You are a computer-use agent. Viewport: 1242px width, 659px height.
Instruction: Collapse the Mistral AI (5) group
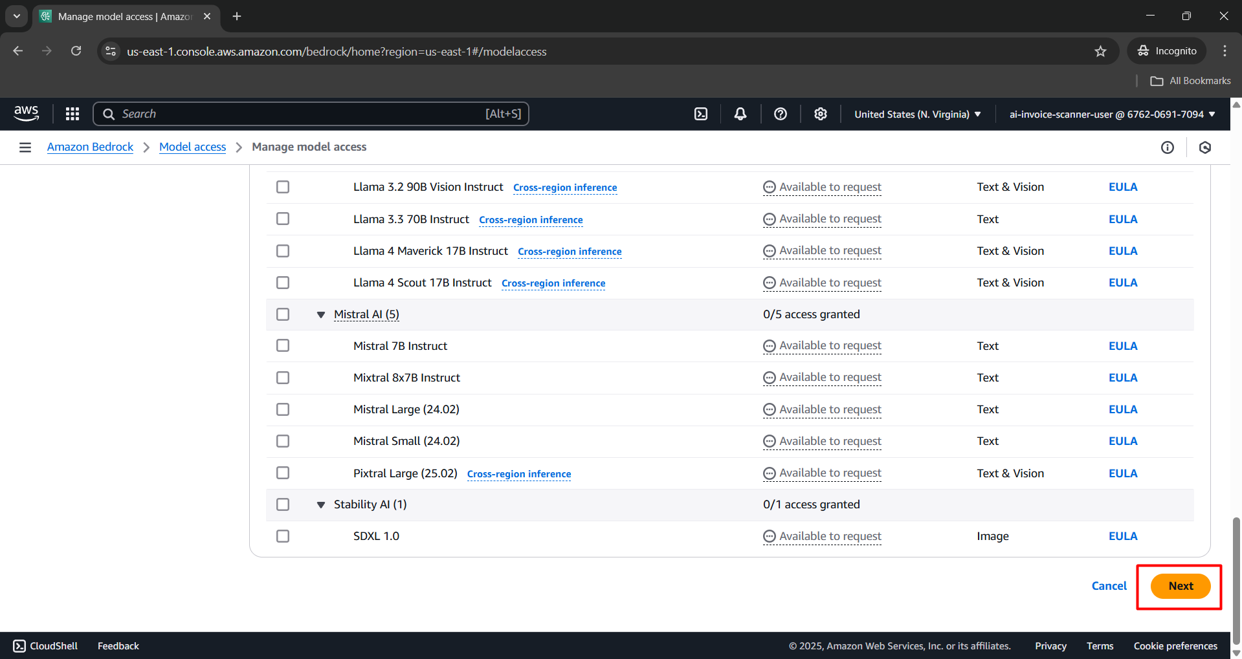[321, 315]
